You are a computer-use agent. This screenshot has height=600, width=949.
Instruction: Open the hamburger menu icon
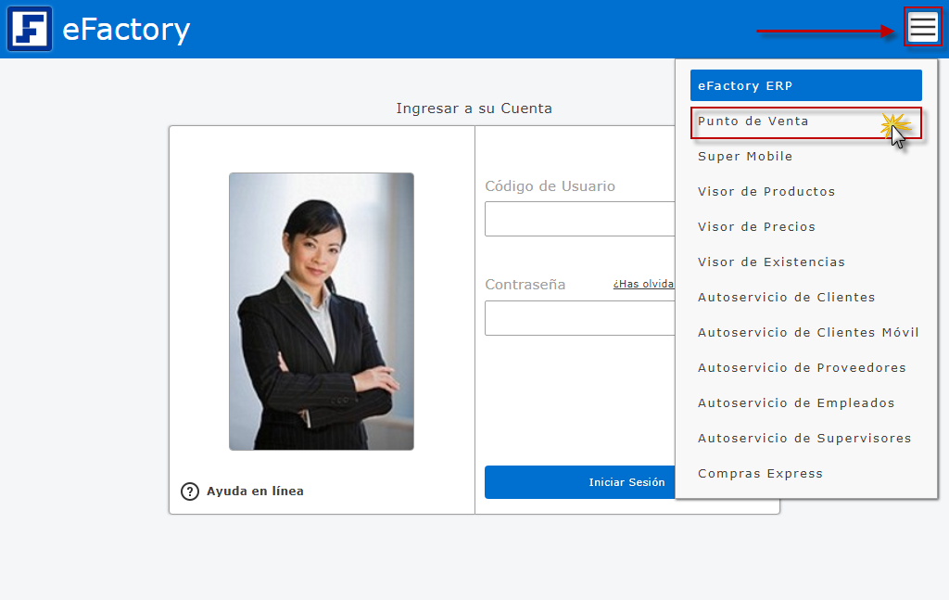point(922,27)
